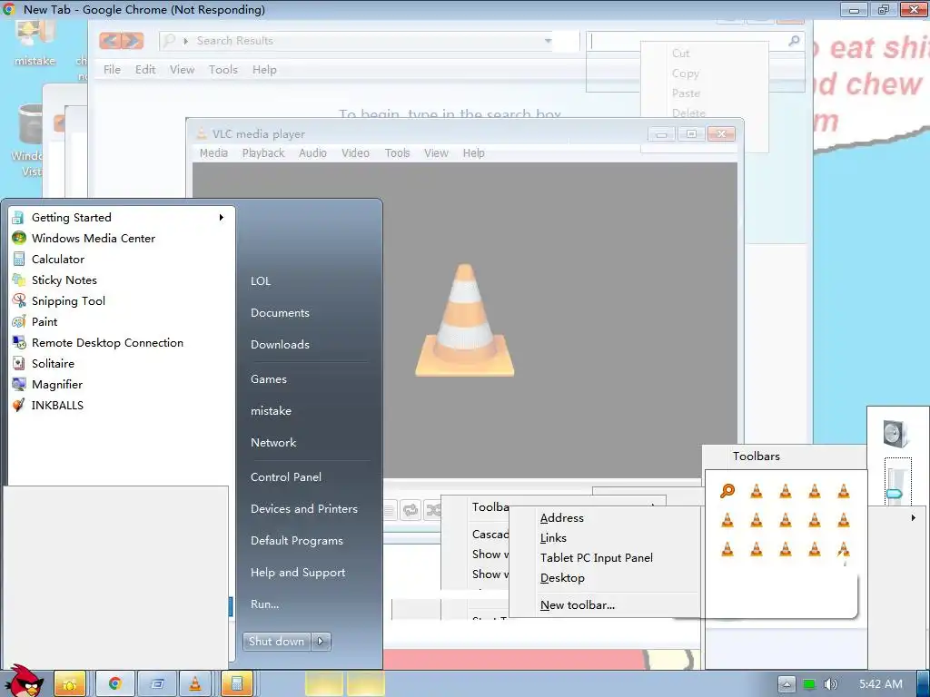The width and height of the screenshot is (930, 697).
Task: Open Devices and Printers
Action: (303, 509)
